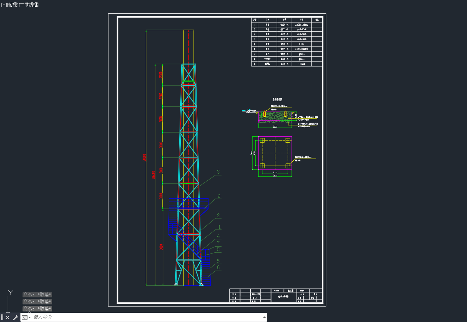Viewport: 467px width, 322px height.
Task: Select green leader label 5 beside tower
Action: (218, 261)
